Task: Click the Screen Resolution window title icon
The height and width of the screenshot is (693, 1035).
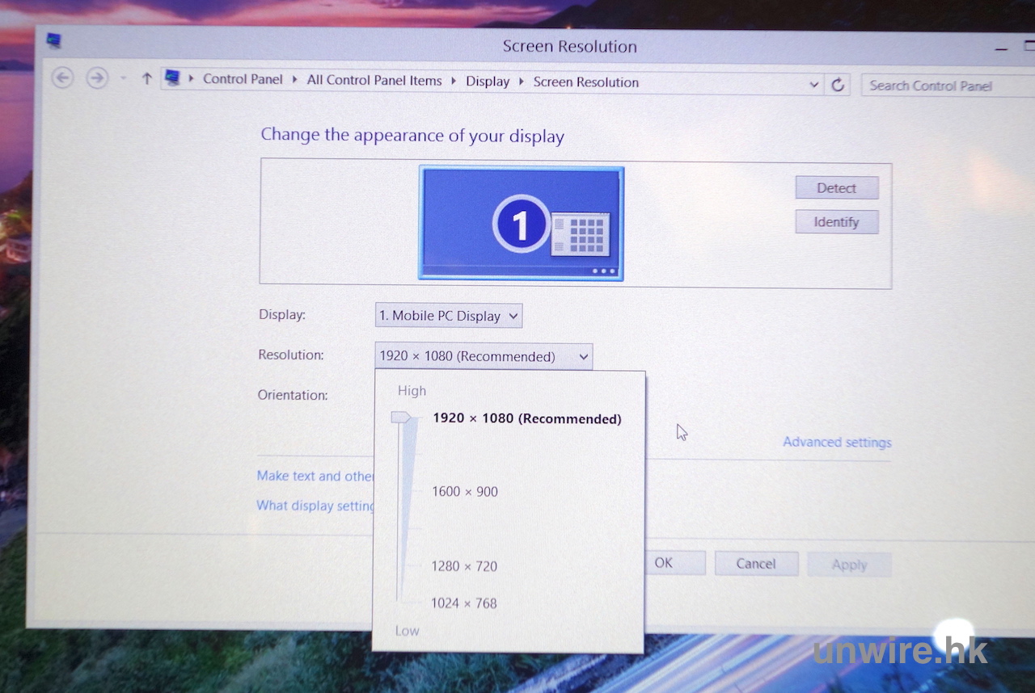Action: (x=54, y=40)
